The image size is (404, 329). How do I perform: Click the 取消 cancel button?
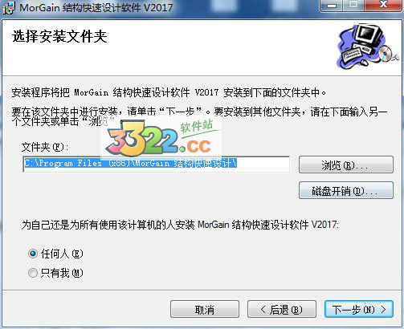coord(205,309)
